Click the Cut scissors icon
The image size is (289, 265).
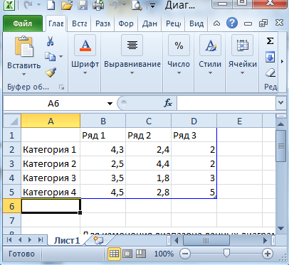50,41
